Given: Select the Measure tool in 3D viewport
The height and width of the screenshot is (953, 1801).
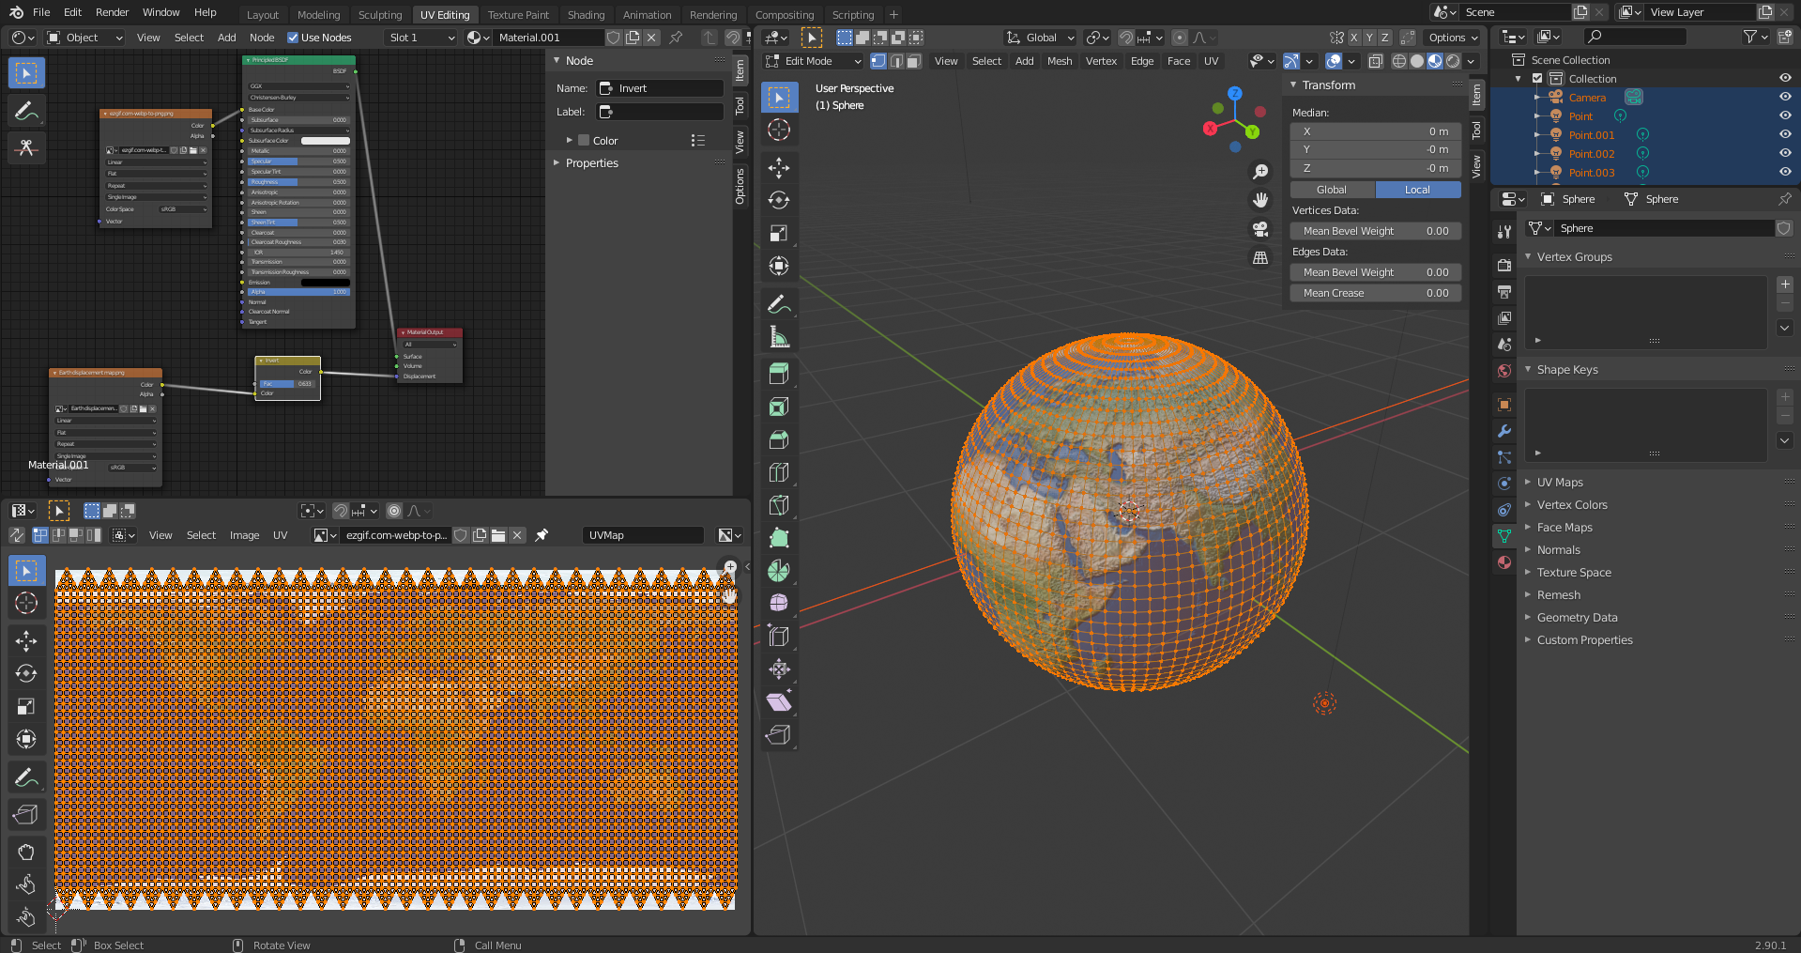Looking at the screenshot, I should click(779, 337).
